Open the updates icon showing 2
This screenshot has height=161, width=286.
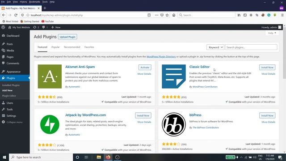point(36,27)
